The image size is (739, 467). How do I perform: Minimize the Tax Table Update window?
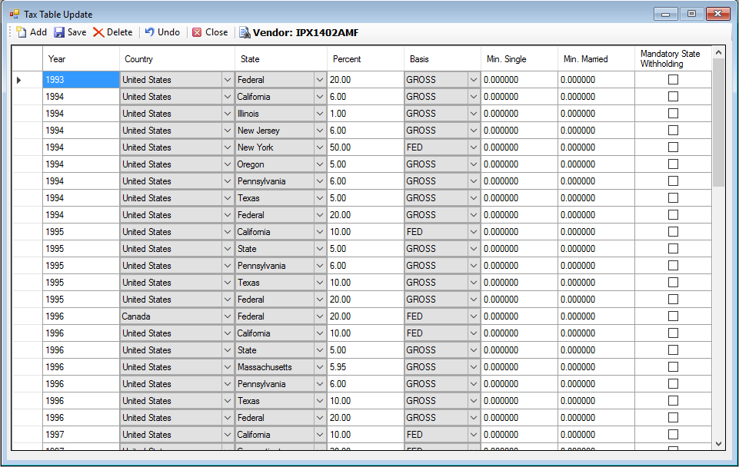tap(665, 14)
